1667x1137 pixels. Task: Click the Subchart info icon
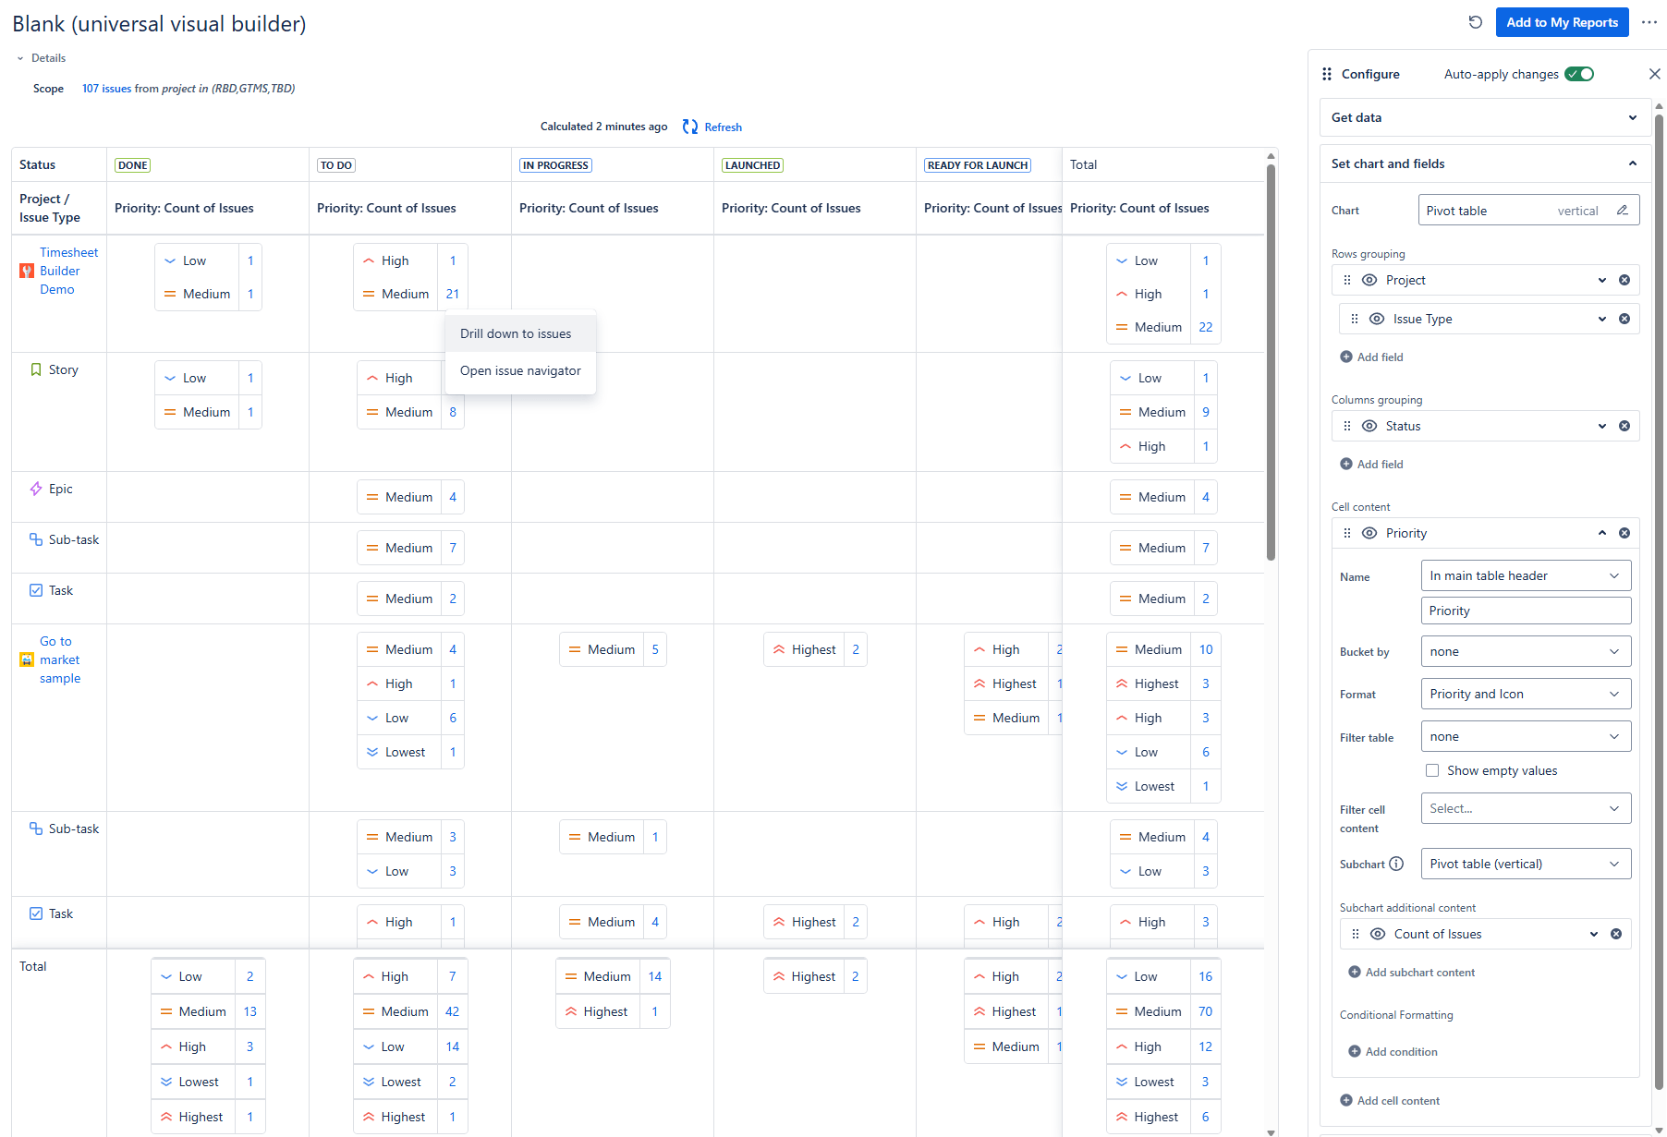tap(1396, 864)
